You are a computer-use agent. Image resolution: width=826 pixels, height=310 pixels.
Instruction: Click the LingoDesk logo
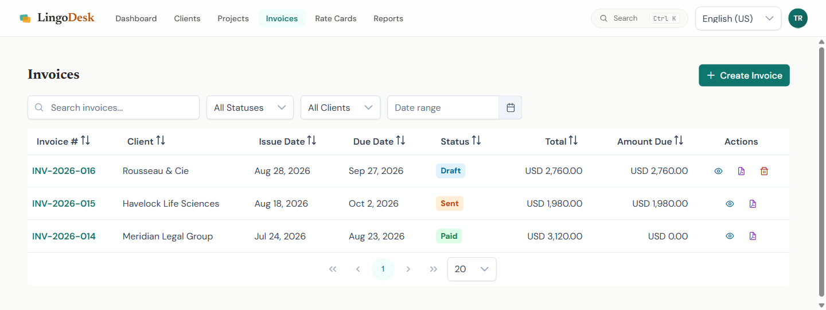coord(57,18)
